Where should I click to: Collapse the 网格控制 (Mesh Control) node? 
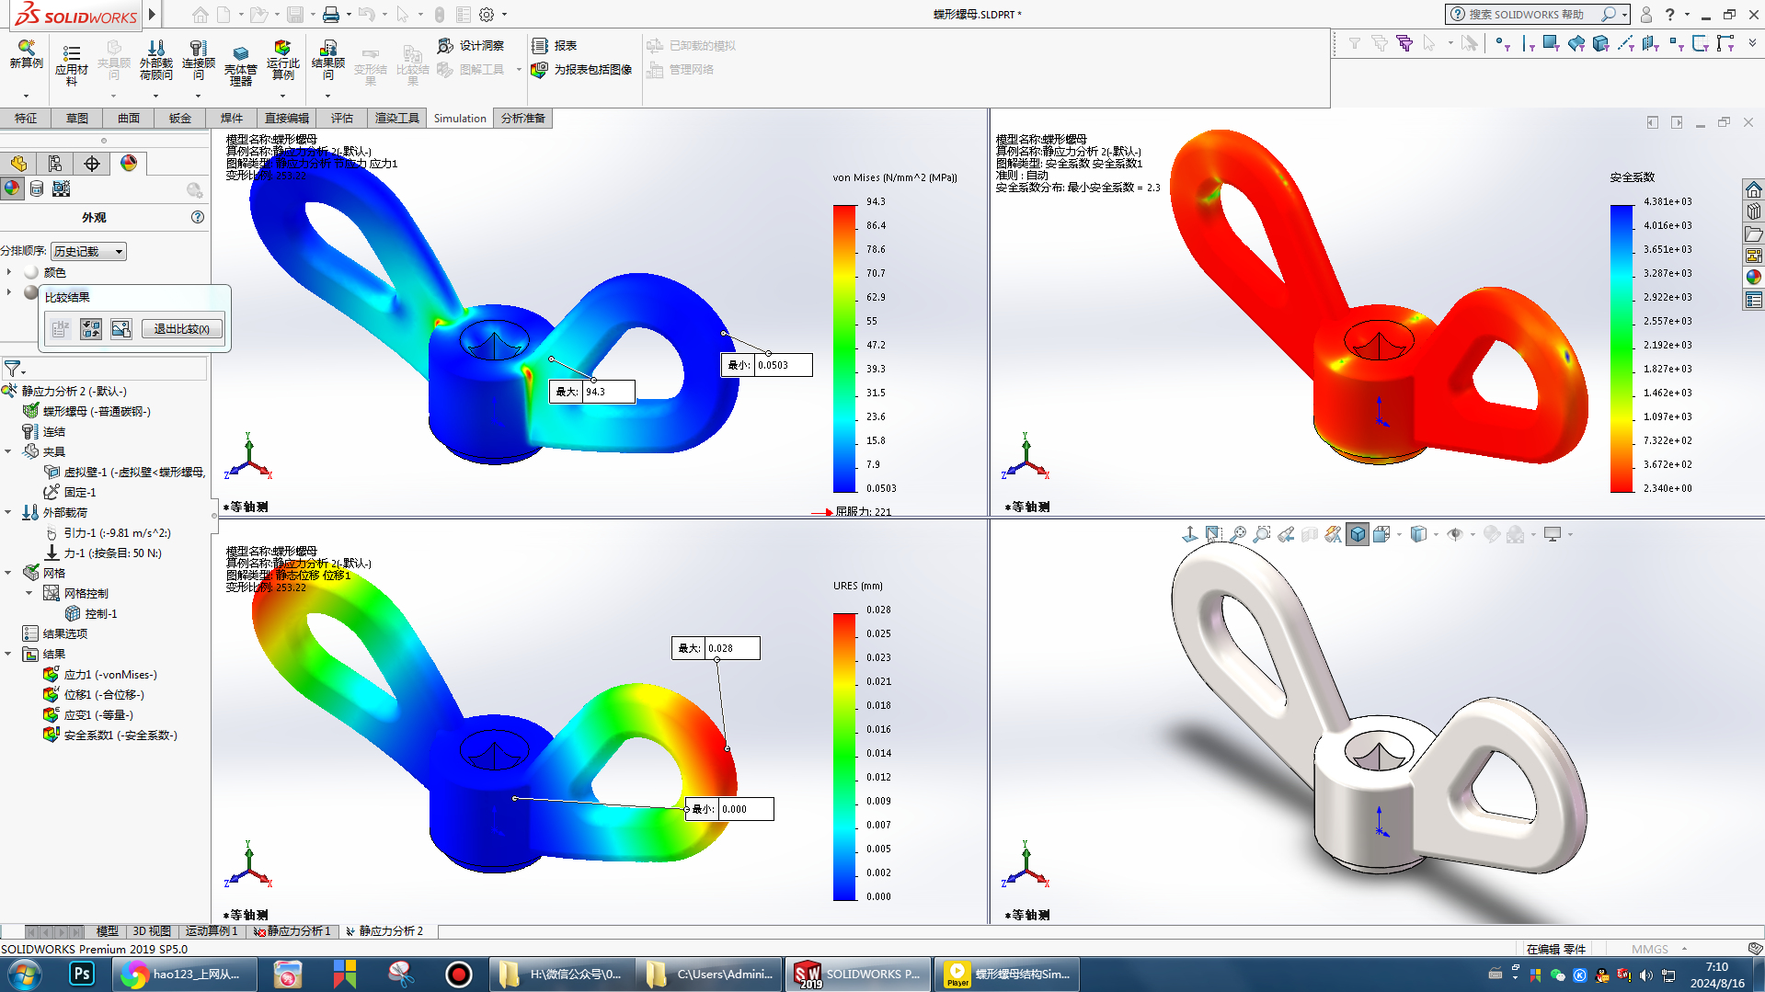coord(29,593)
